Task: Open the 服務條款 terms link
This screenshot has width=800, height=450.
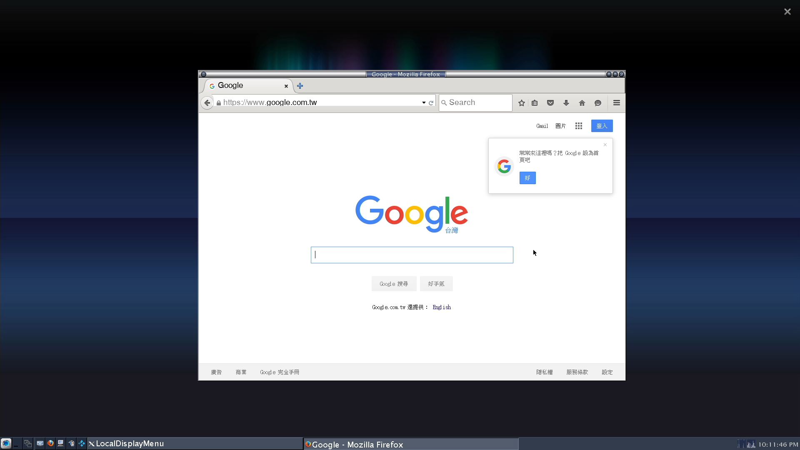Action: (x=577, y=372)
